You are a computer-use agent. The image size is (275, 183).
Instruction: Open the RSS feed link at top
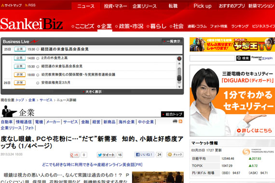click(x=30, y=5)
